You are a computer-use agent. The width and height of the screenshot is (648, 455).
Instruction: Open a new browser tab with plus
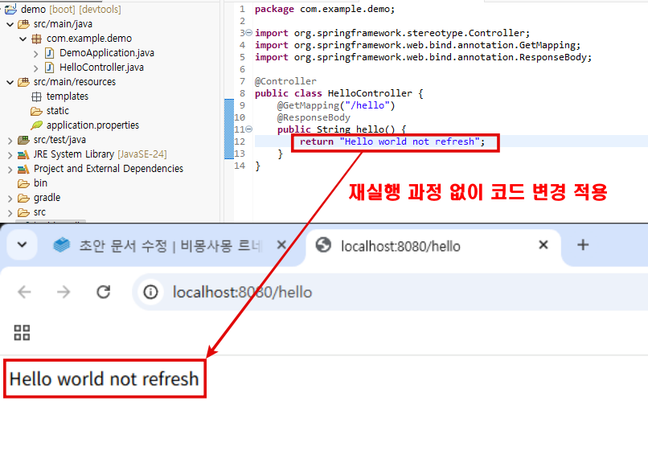click(x=584, y=245)
